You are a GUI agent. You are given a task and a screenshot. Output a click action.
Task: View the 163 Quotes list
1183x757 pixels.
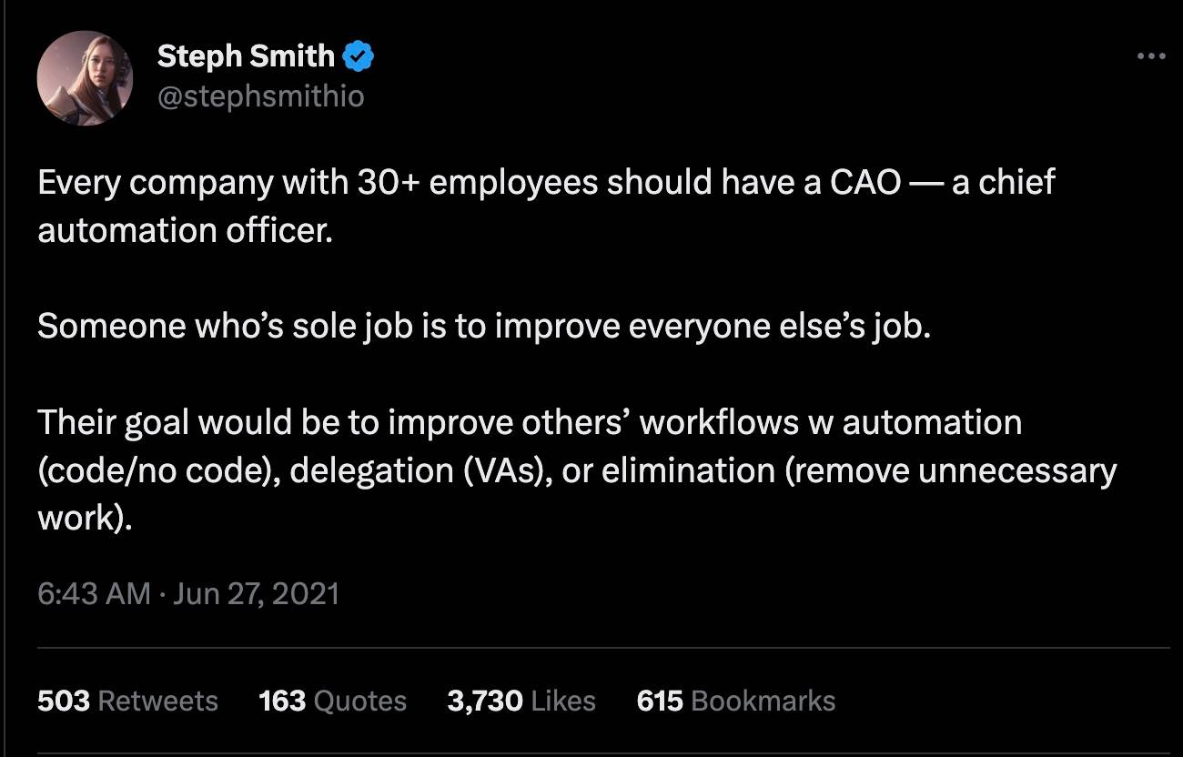click(x=332, y=701)
